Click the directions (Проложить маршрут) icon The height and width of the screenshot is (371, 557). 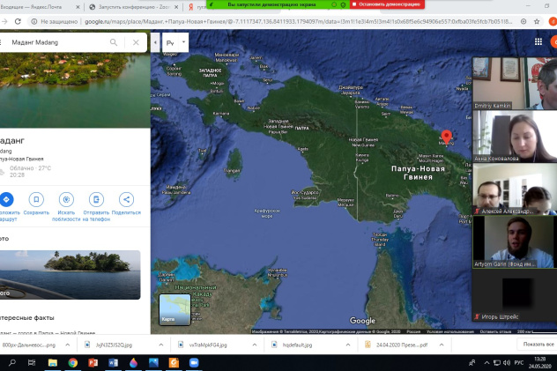pos(6,199)
